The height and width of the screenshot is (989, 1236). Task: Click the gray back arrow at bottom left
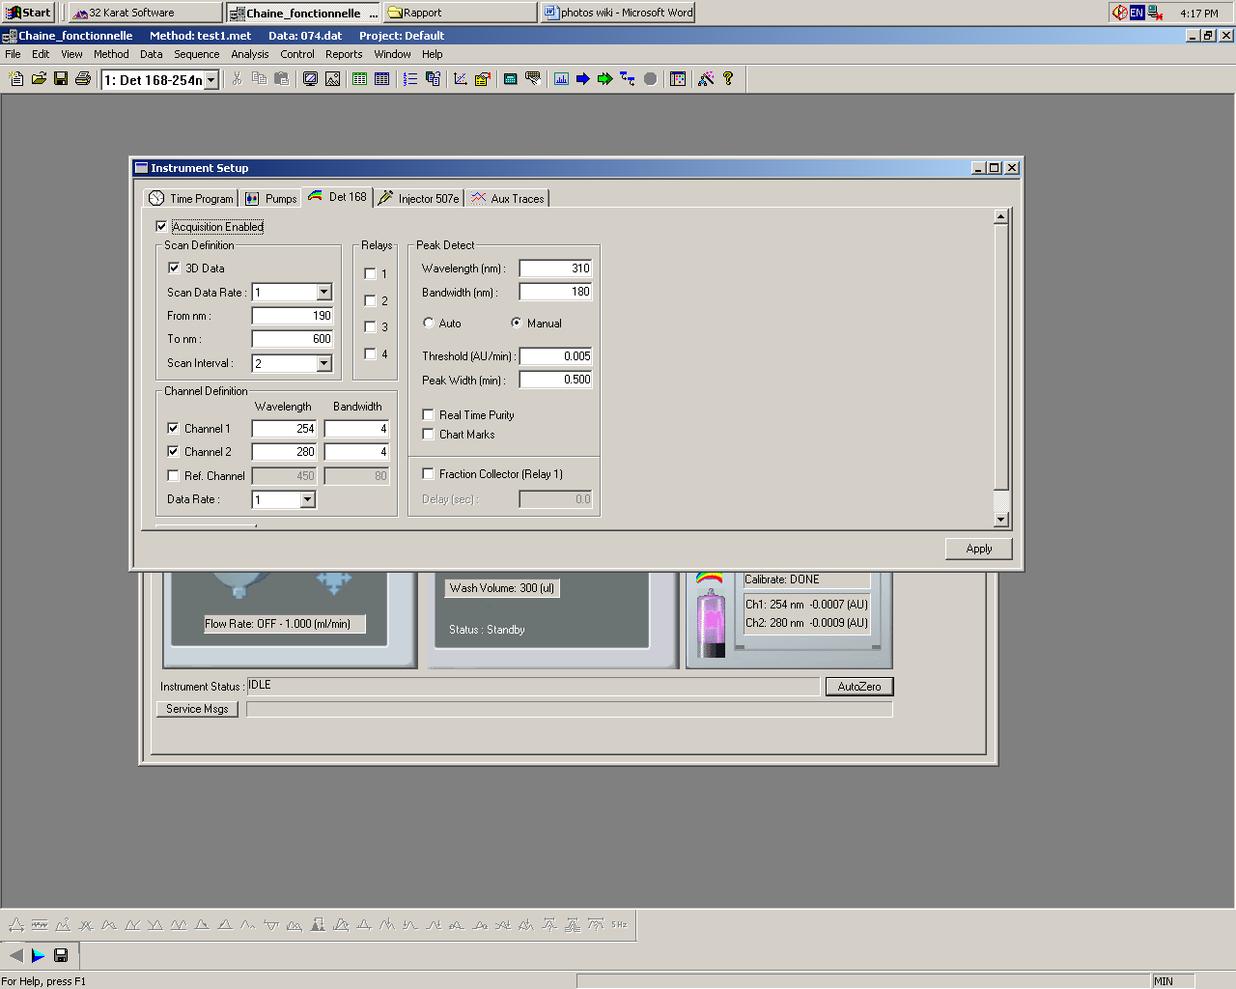coord(15,955)
